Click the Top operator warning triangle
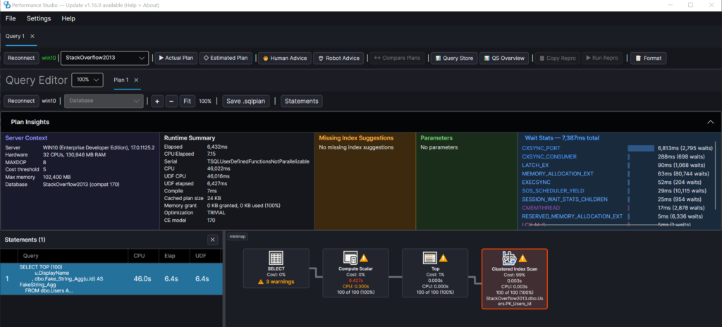The image size is (722, 327). [443, 259]
